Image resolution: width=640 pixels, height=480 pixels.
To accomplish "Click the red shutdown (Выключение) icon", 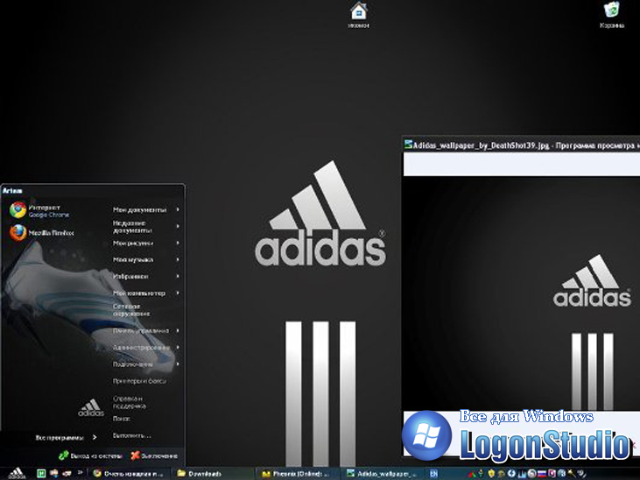I will pos(135,455).
